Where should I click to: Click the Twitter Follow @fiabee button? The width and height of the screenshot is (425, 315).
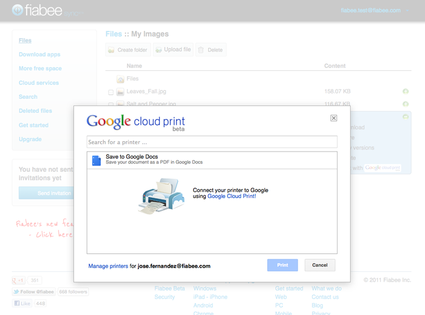(x=33, y=292)
